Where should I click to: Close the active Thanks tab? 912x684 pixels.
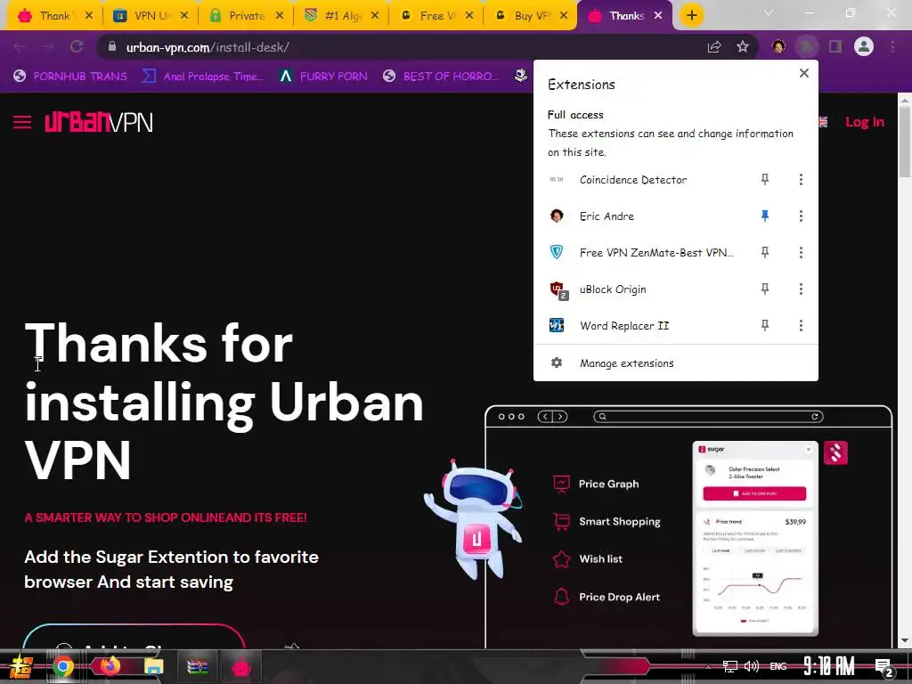click(658, 16)
